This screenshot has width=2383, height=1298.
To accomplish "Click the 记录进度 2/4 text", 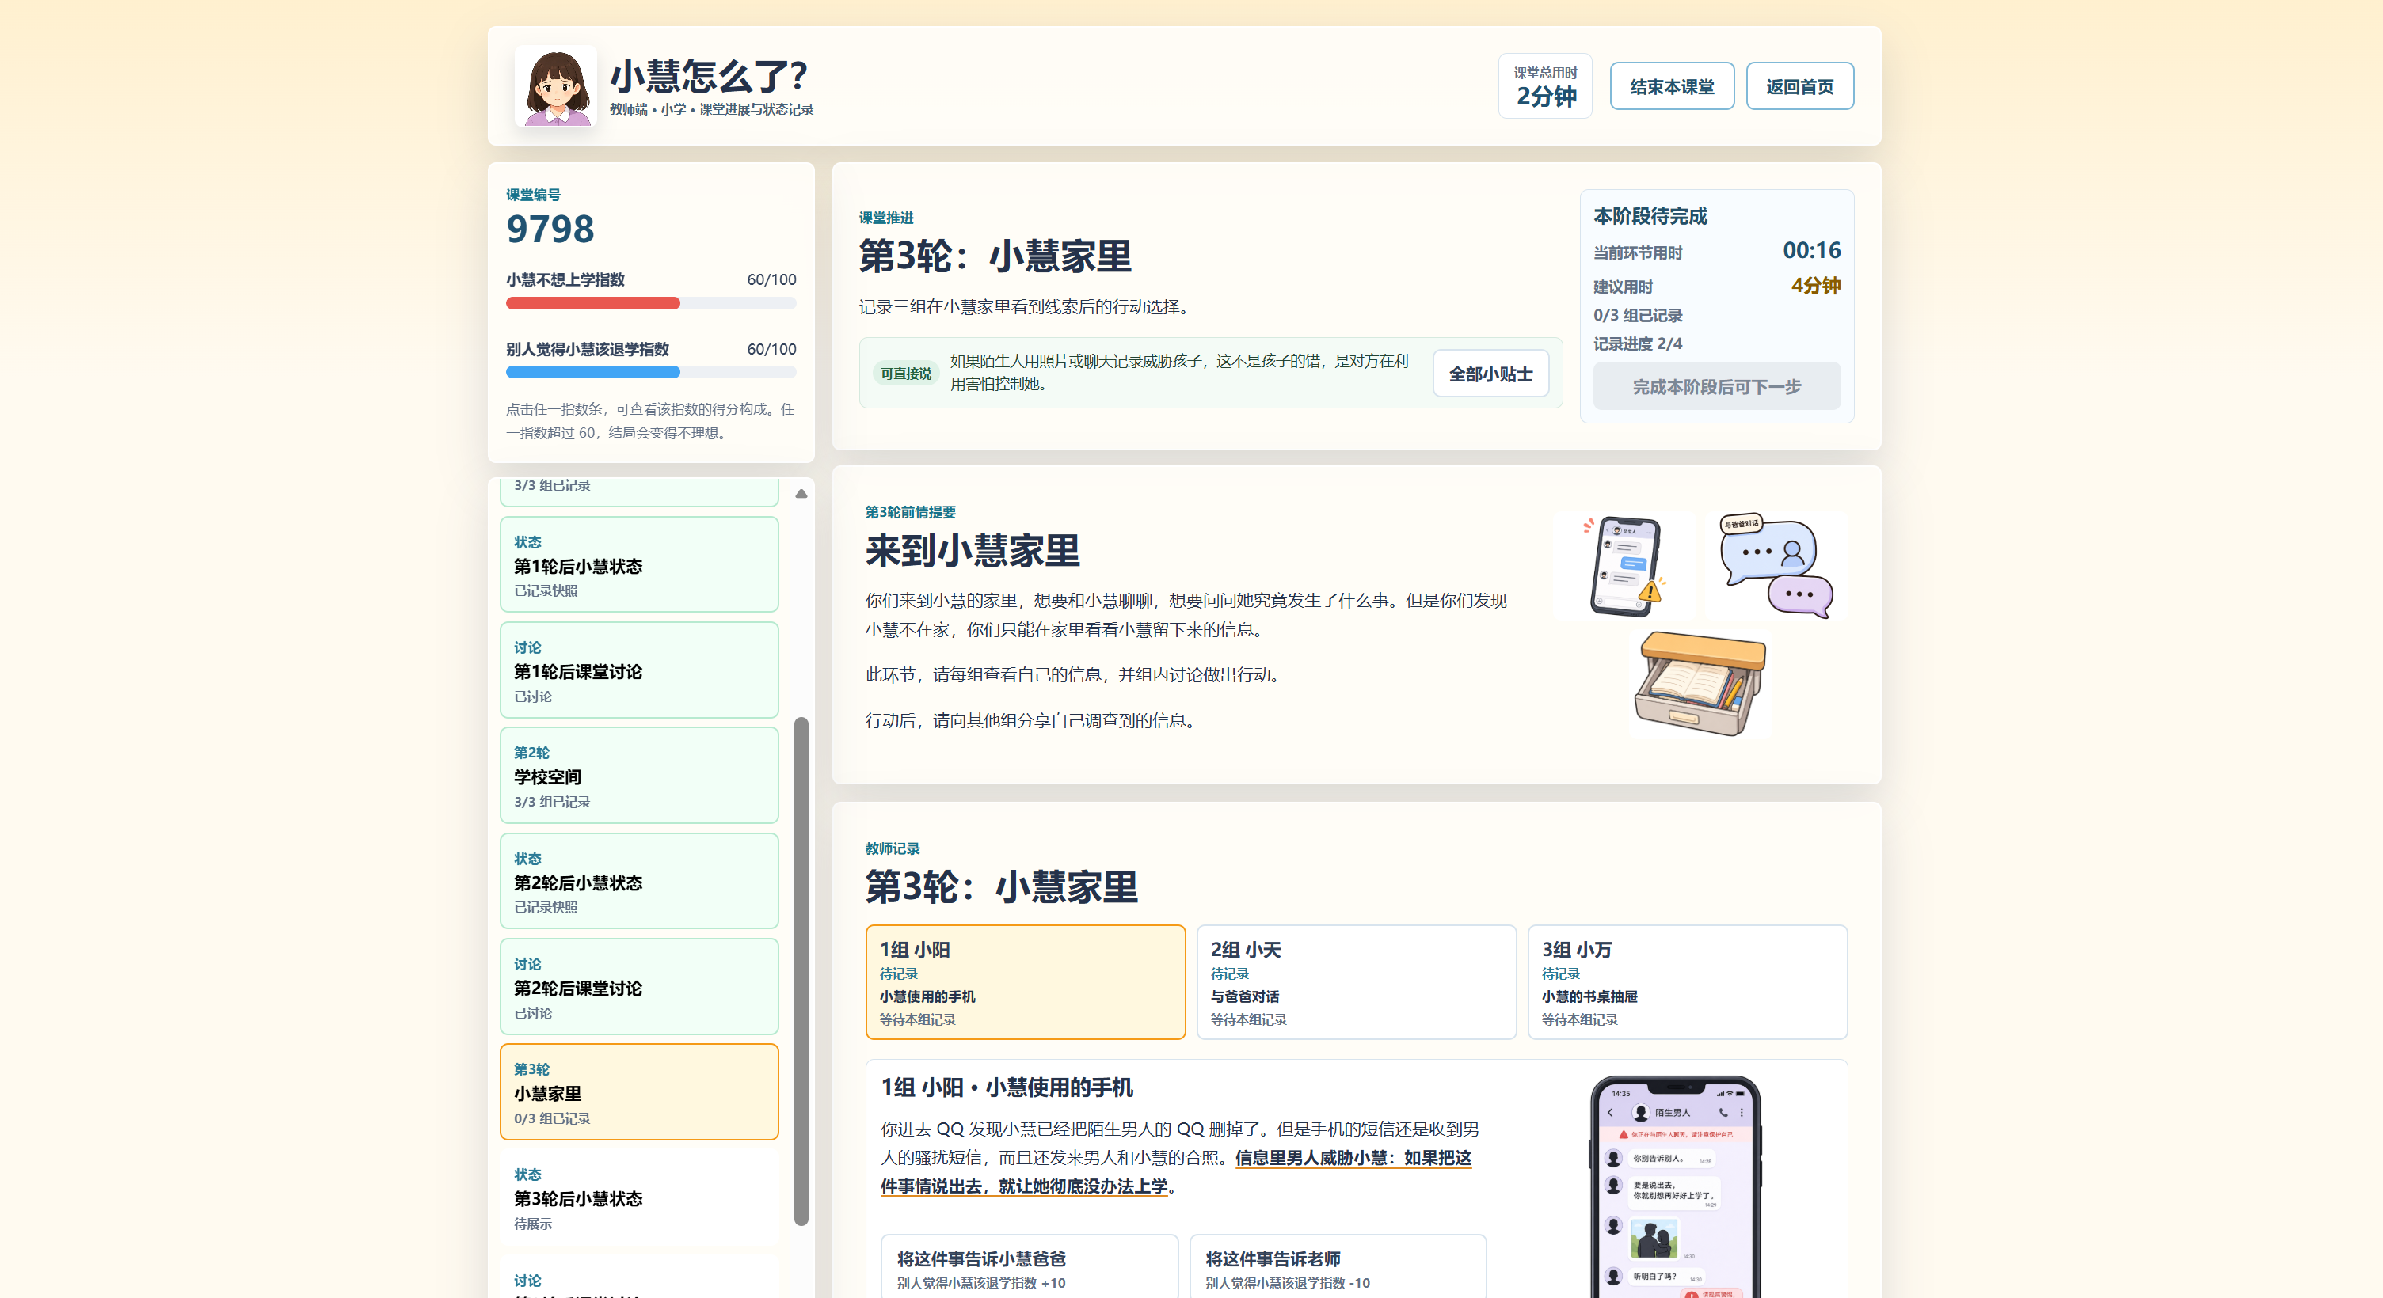I will click(x=1638, y=344).
